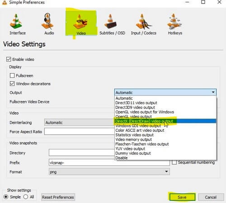Click the VLC cone in the title bar
226x203 pixels.
pos(5,2)
